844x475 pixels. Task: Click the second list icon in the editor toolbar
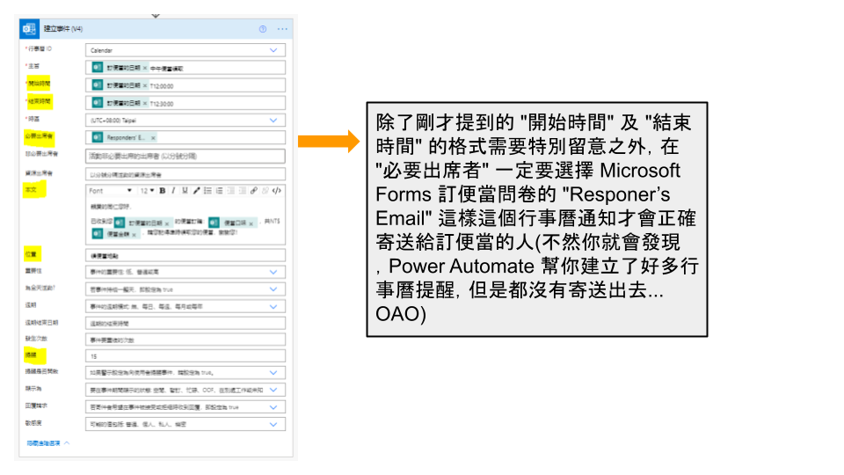[220, 191]
